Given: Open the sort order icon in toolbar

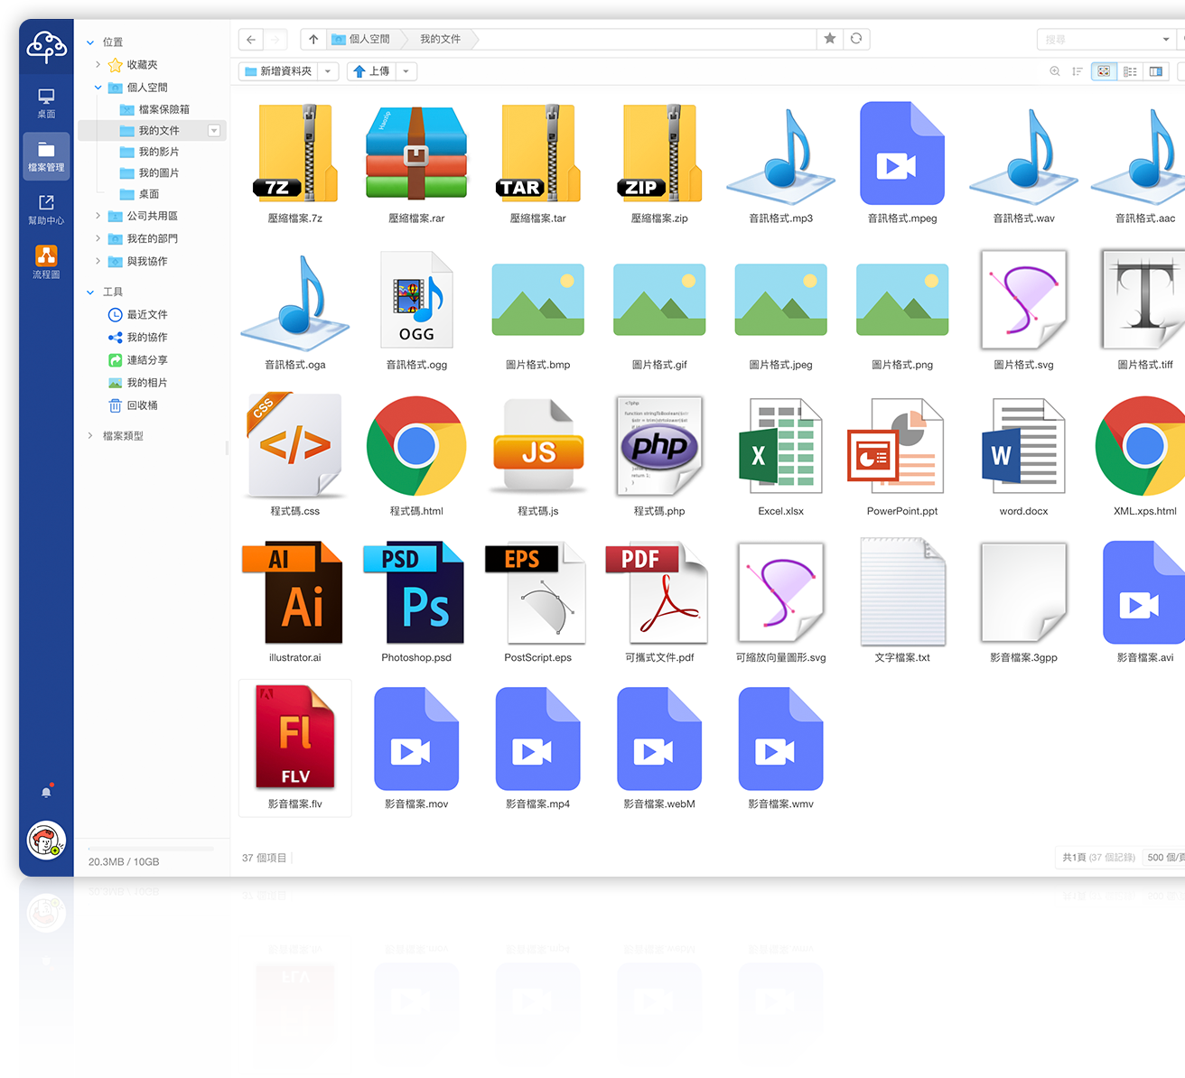Looking at the screenshot, I should click(1078, 71).
